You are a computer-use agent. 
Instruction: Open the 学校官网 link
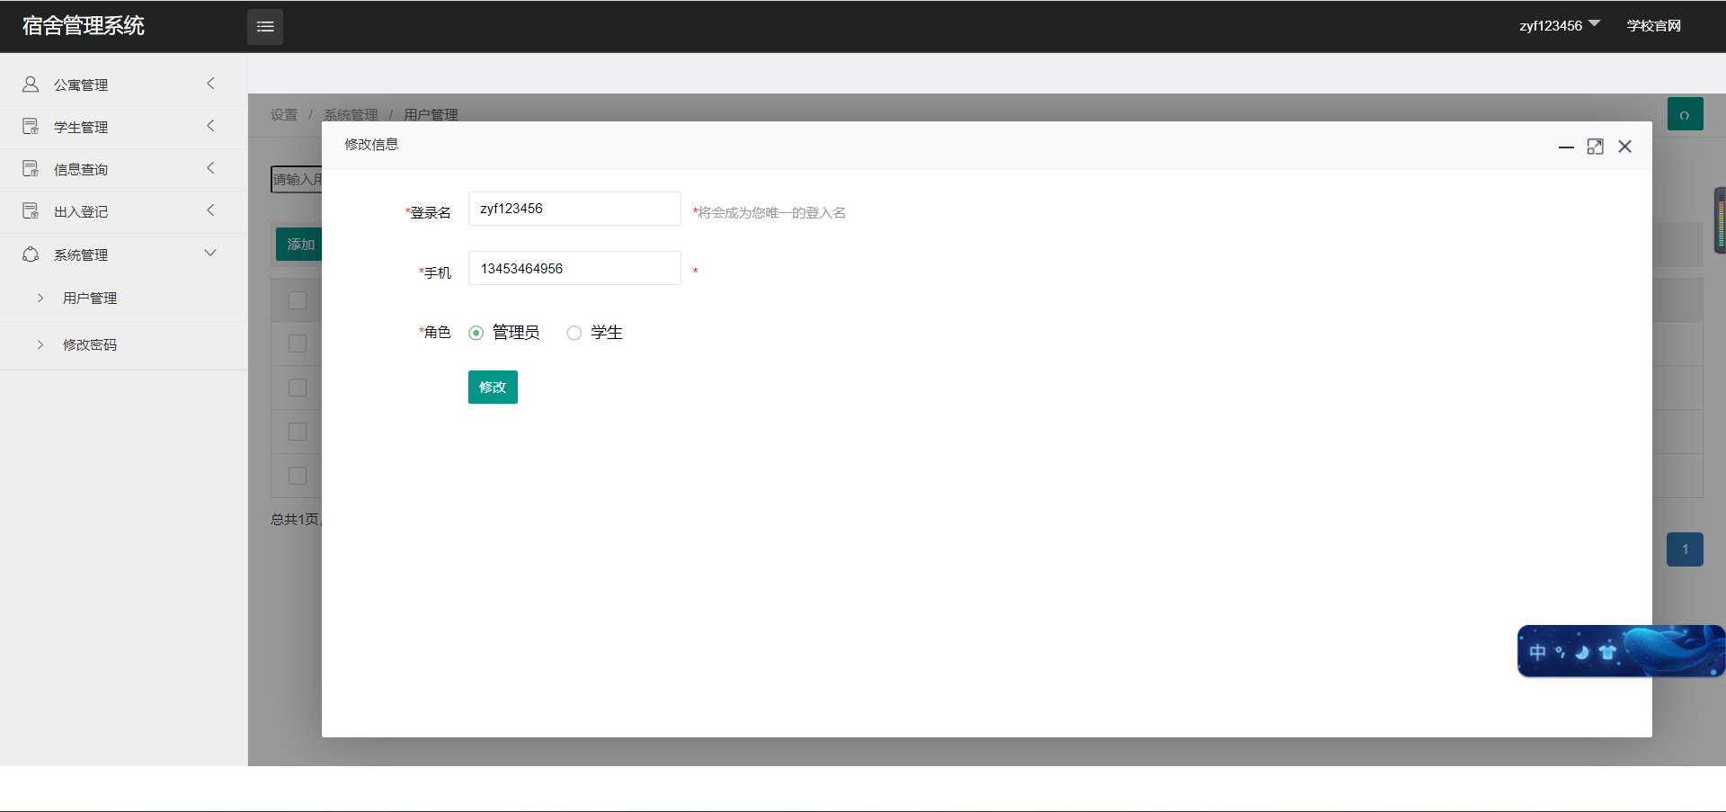pos(1654,25)
